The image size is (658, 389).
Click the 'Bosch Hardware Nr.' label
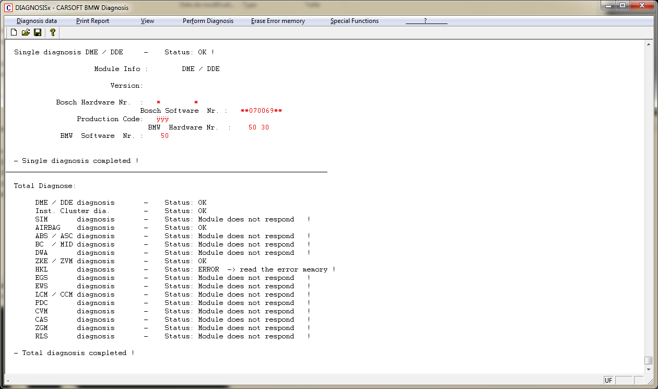(93, 102)
